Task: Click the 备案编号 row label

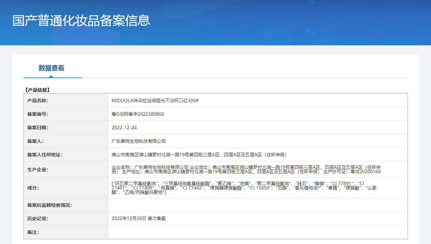Action: coord(38,114)
